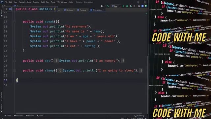Open the Build tool window
Screen dimensions: 211x119
40,116
